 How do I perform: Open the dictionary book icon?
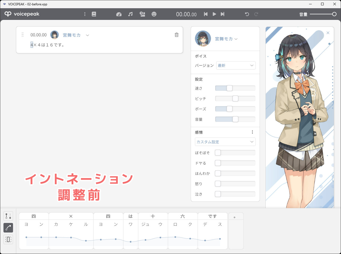click(94, 14)
